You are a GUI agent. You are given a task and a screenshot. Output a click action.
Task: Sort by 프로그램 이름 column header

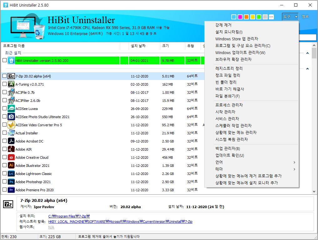[61, 46]
